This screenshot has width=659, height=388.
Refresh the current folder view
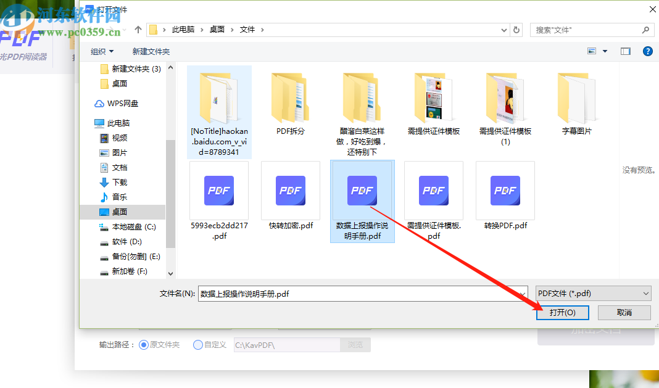click(x=516, y=29)
